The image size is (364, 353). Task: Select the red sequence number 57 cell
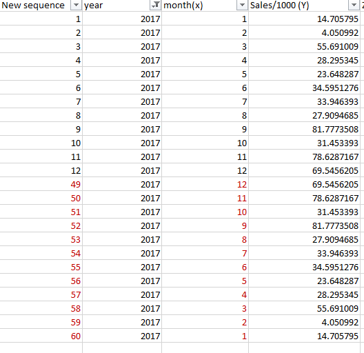41,294
